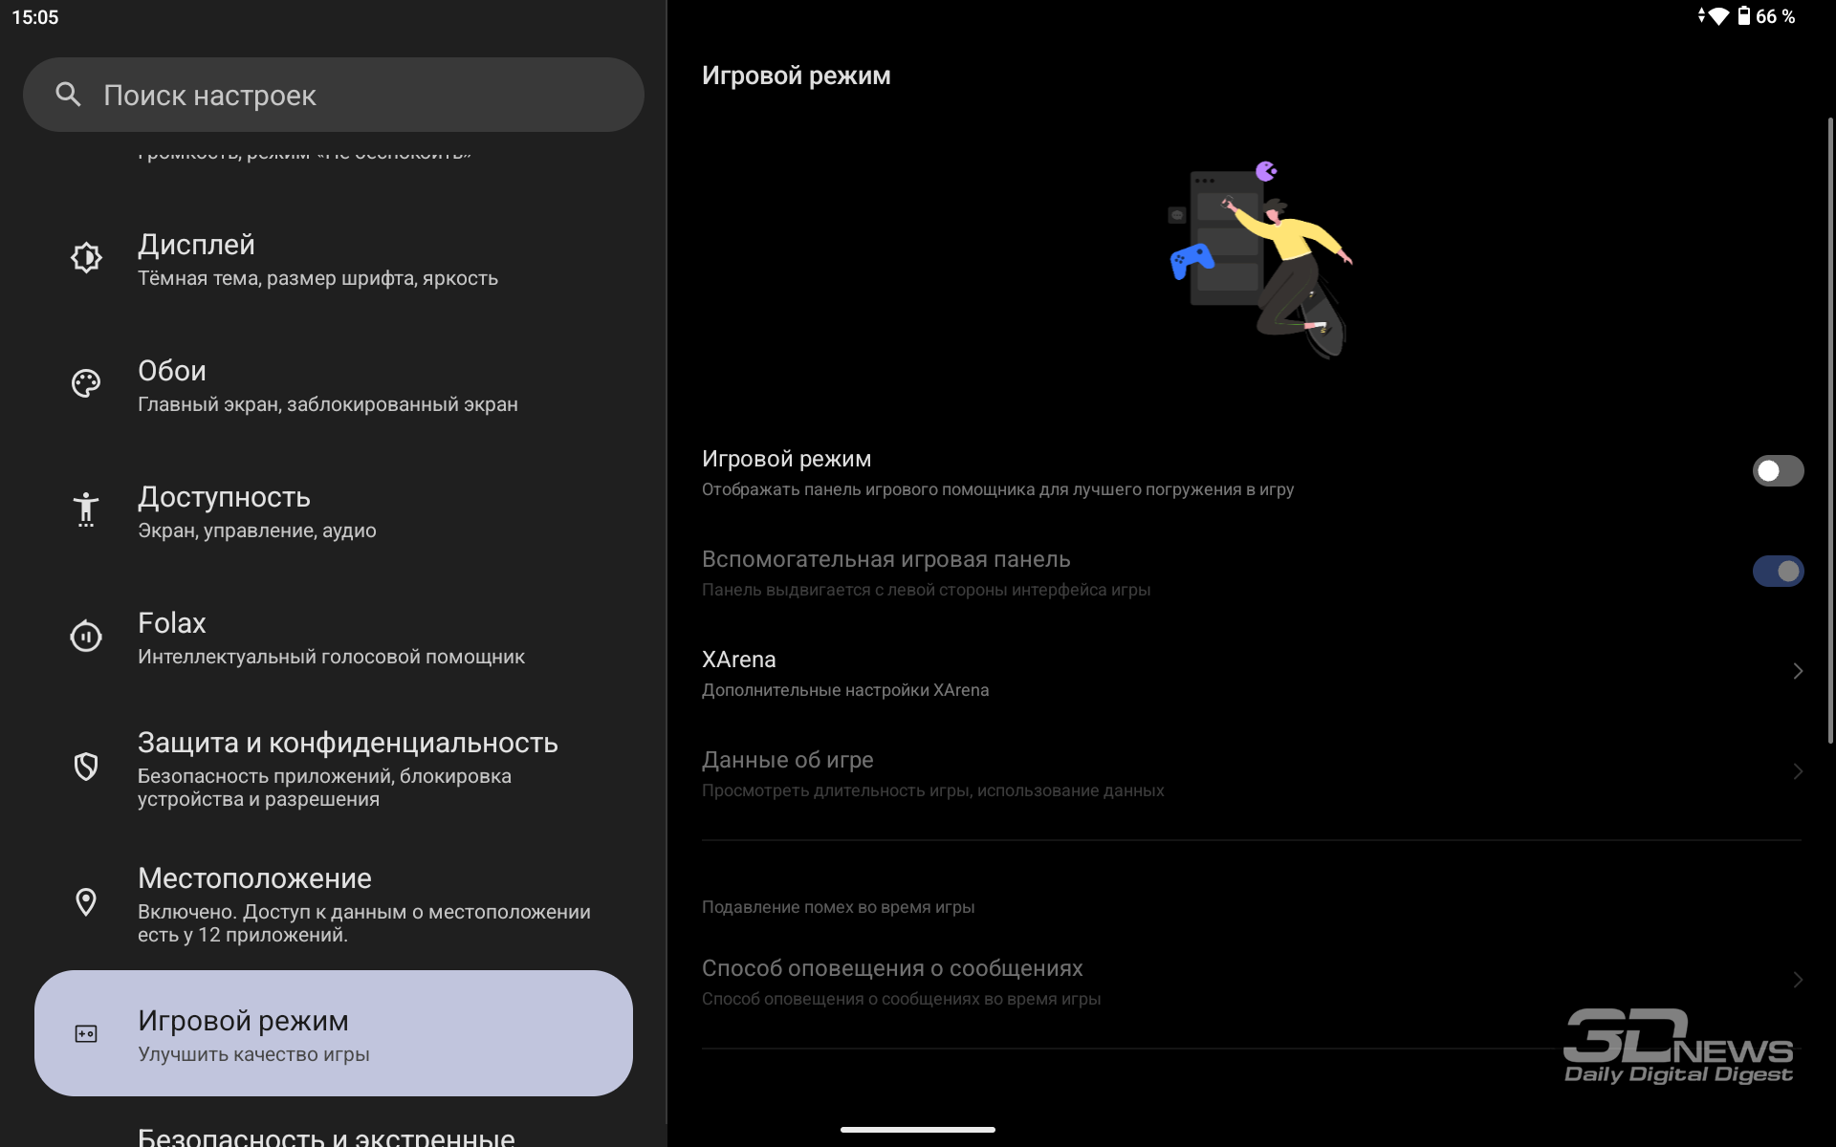Open the Display brightness icon
The height and width of the screenshot is (1147, 1836).
point(86,257)
